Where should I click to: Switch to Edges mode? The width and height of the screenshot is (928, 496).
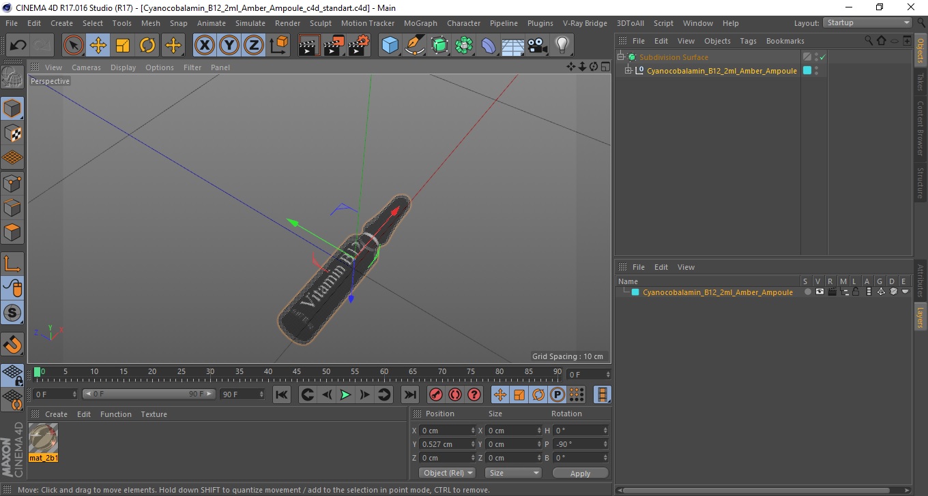(x=12, y=207)
